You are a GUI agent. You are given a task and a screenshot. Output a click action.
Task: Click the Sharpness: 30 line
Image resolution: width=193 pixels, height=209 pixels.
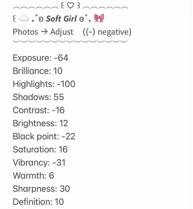click(41, 189)
